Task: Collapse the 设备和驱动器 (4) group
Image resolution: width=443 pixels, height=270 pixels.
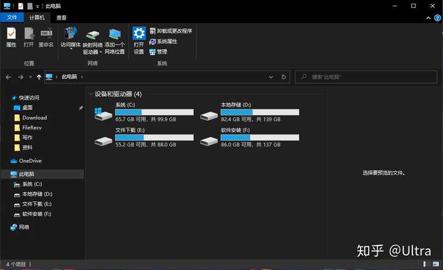Action: [90, 94]
